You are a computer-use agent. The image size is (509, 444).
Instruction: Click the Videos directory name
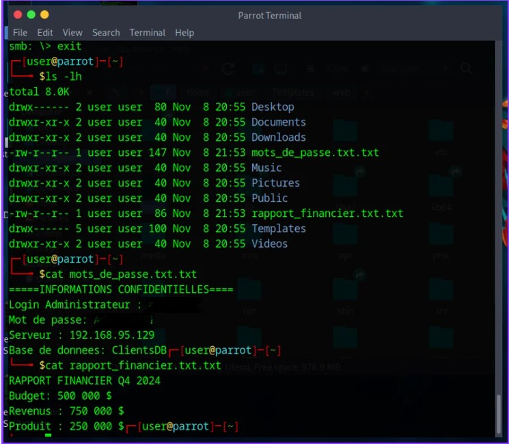tap(269, 244)
